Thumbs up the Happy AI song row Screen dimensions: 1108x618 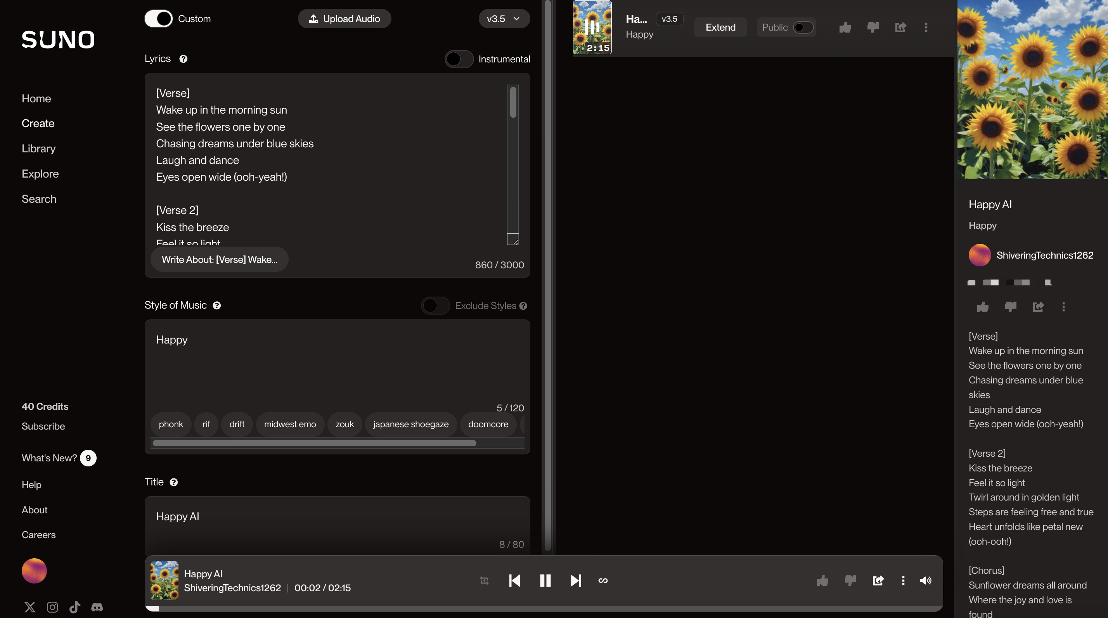coord(844,28)
